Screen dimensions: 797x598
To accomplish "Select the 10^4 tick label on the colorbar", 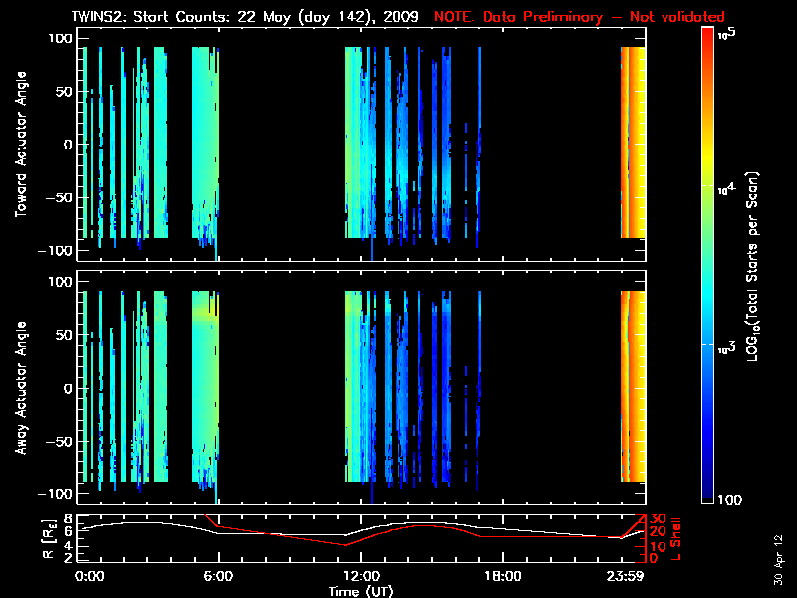I will click(727, 189).
